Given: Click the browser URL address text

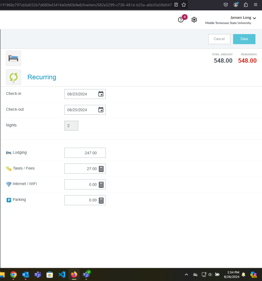Looking at the screenshot, I should 86,5.
